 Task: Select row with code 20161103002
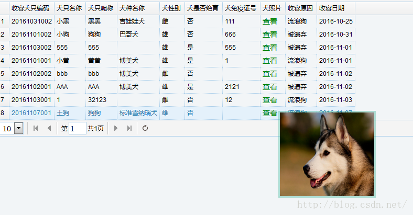(x=31, y=48)
